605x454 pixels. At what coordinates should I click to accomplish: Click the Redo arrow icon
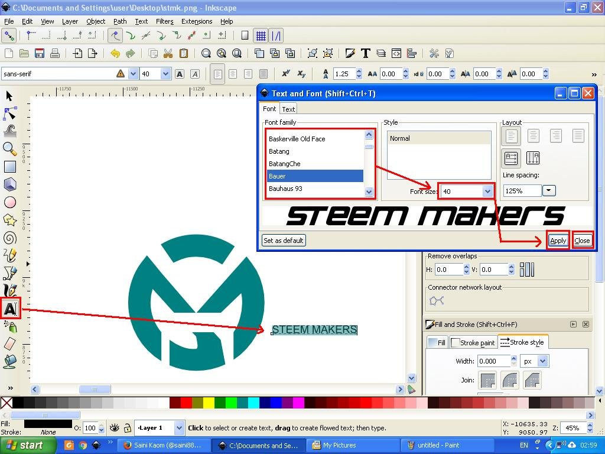[131, 53]
